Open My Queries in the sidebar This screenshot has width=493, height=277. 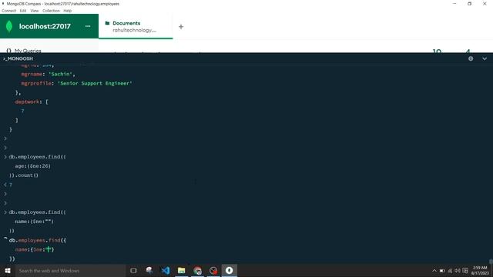(x=28, y=51)
